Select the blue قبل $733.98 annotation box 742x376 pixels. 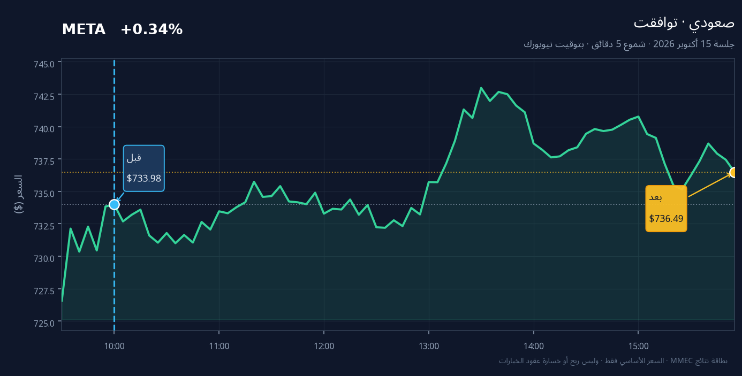144,168
